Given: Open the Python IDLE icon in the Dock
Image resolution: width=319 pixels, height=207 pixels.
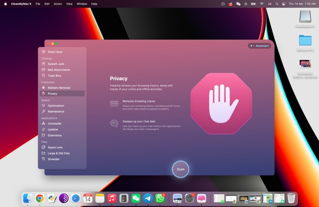Looking at the screenshot, I should (x=52, y=198).
